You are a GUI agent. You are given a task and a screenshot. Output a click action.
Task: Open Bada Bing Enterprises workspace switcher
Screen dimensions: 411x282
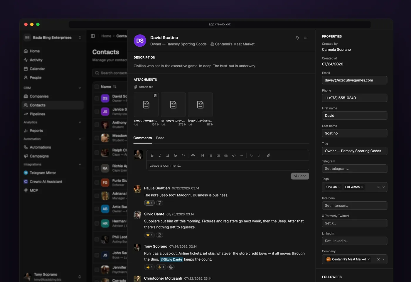coord(53,38)
